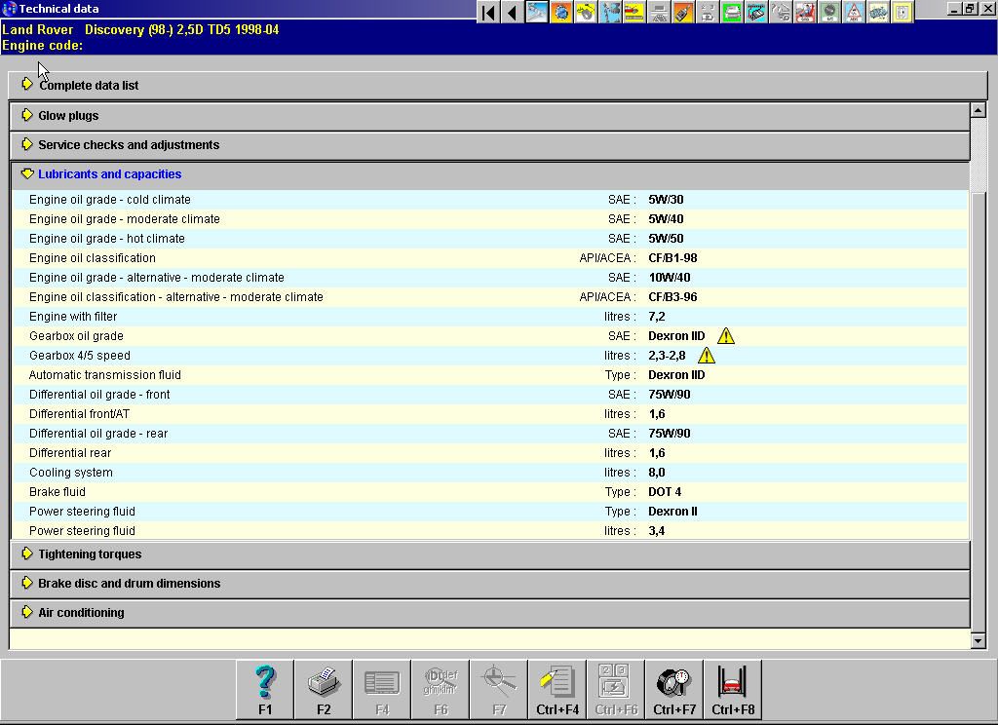Print the data using the F2 printer button
The height and width of the screenshot is (725, 998).
324,690
